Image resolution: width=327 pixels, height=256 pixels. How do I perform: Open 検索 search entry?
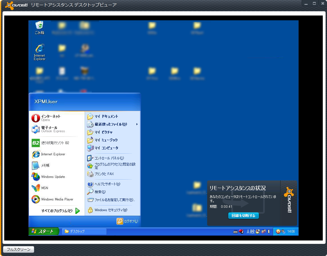pyautogui.click(x=113, y=192)
